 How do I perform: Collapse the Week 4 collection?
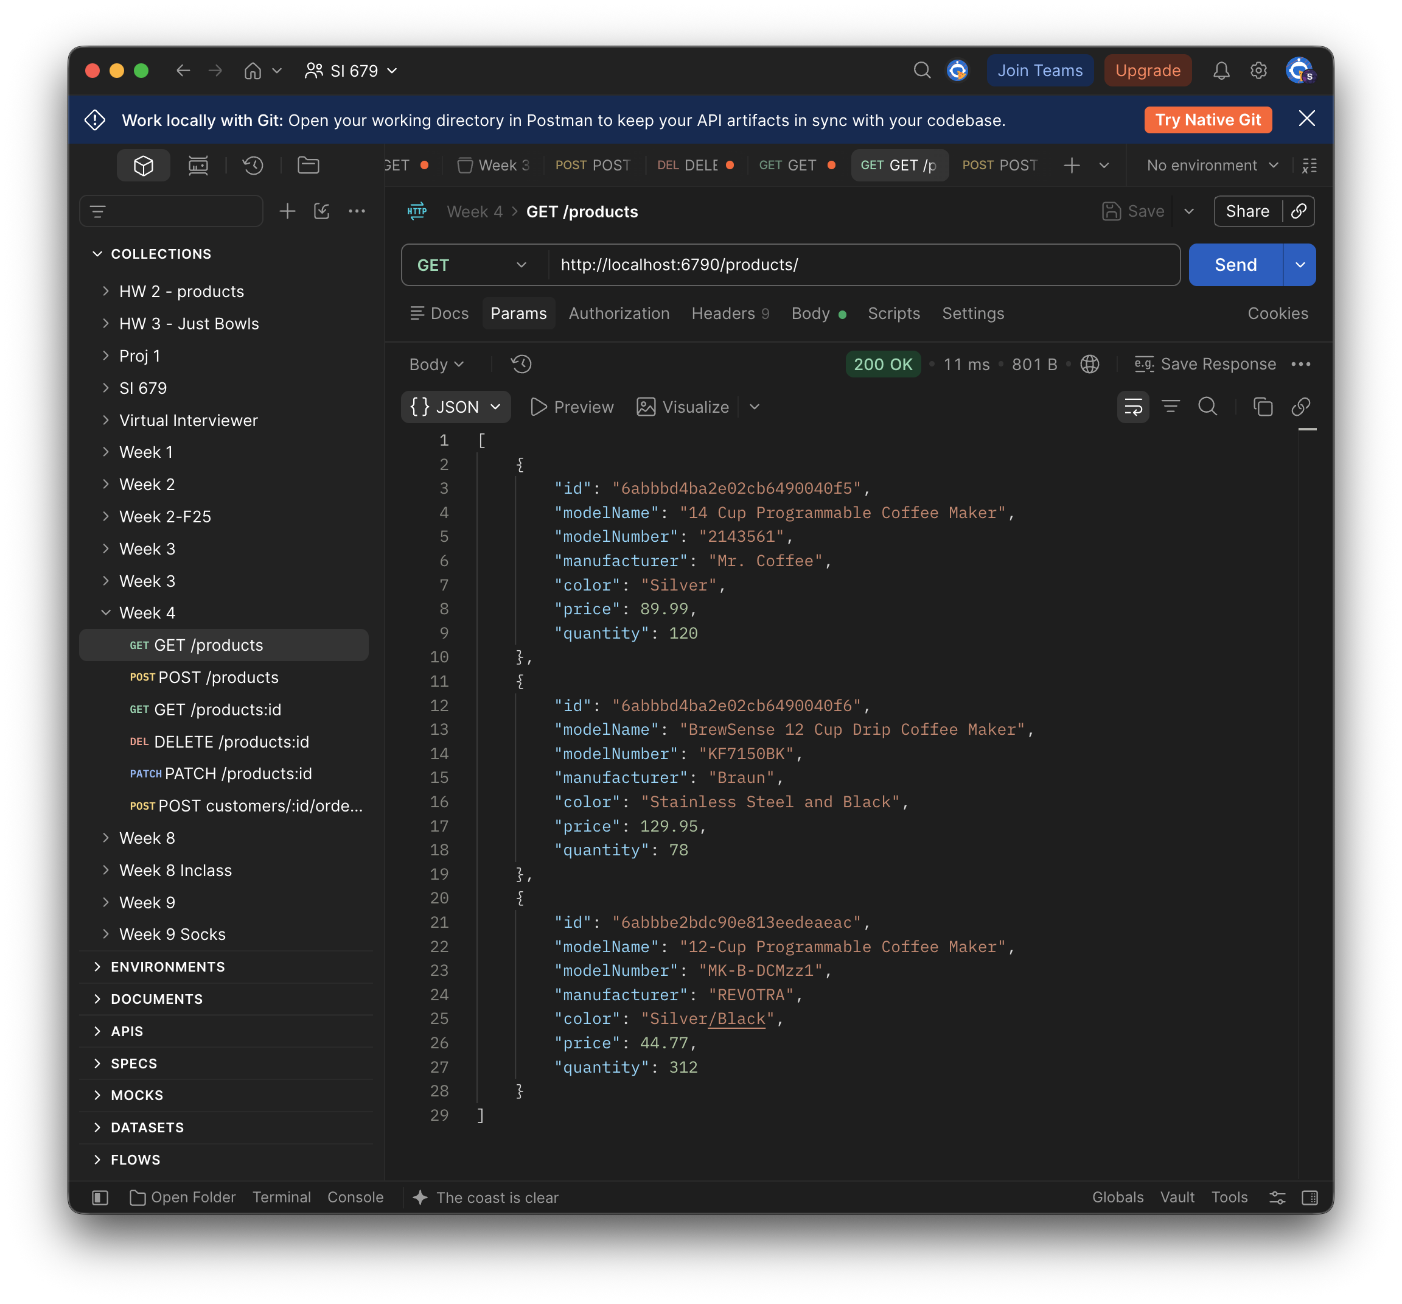tap(106, 612)
